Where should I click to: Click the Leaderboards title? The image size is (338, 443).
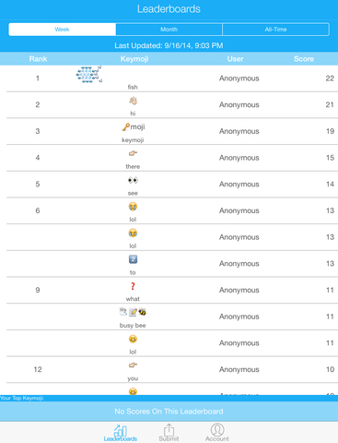click(x=169, y=9)
